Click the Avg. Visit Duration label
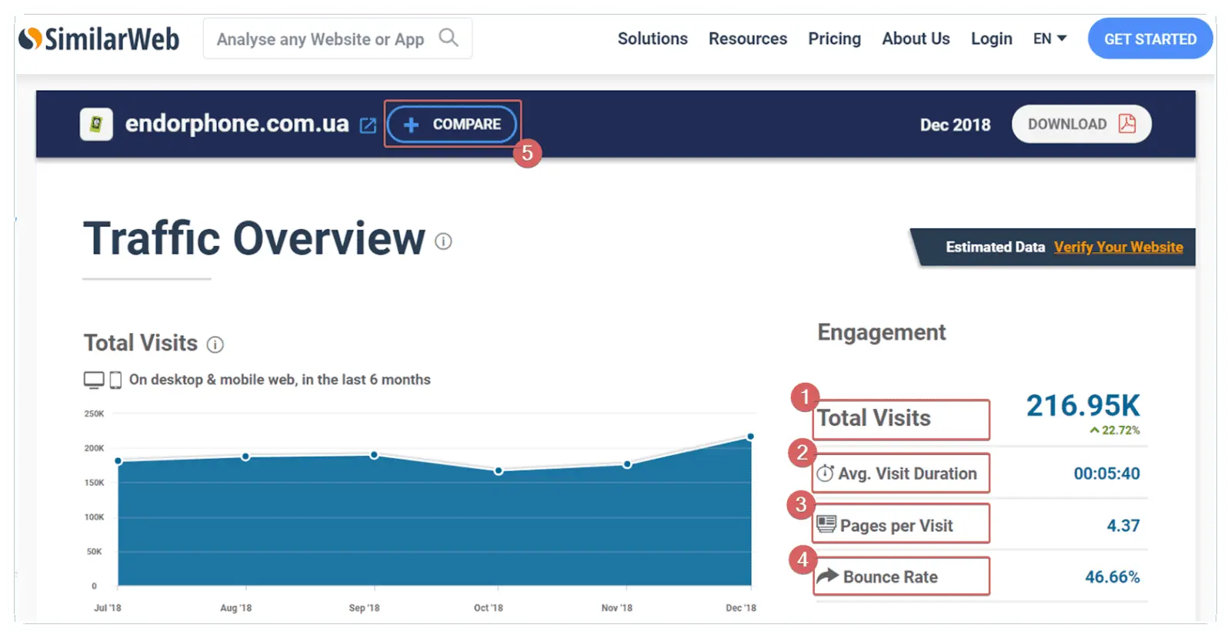 pyautogui.click(x=908, y=474)
